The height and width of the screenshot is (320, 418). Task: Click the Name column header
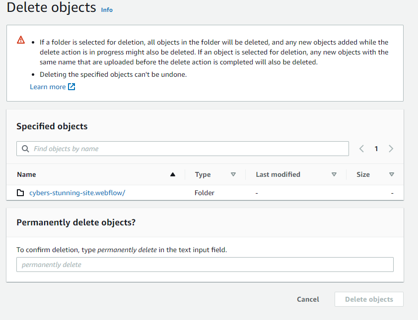point(26,174)
